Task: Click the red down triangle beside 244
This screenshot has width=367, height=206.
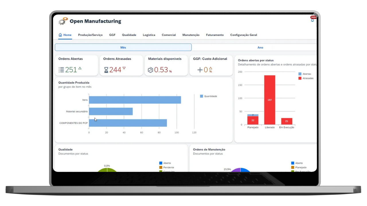Action: tap(124, 68)
